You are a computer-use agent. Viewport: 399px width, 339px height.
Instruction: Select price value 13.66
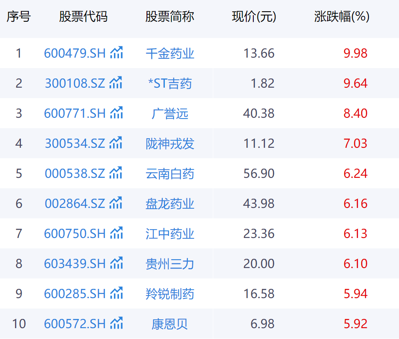tap(259, 53)
